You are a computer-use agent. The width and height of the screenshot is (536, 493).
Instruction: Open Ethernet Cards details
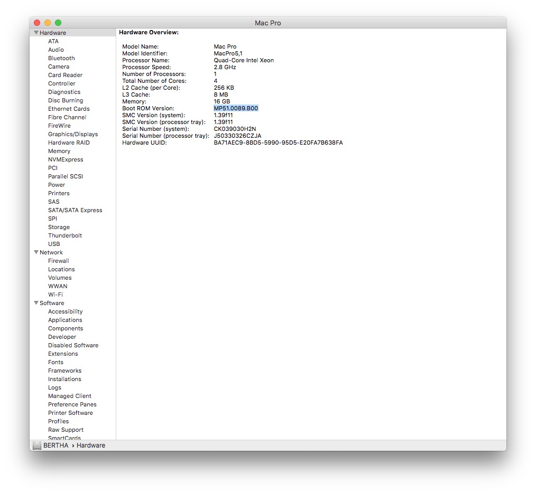click(x=69, y=109)
